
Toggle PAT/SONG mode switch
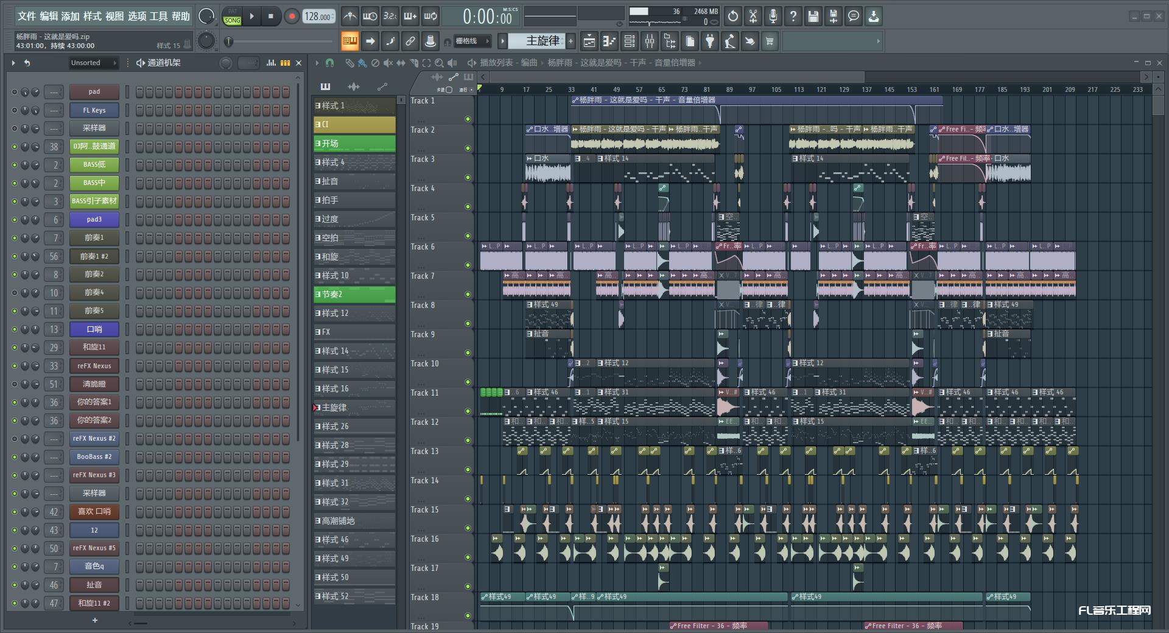pyautogui.click(x=233, y=16)
